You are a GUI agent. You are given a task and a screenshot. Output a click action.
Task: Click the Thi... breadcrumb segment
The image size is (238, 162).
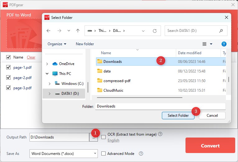point(102,31)
